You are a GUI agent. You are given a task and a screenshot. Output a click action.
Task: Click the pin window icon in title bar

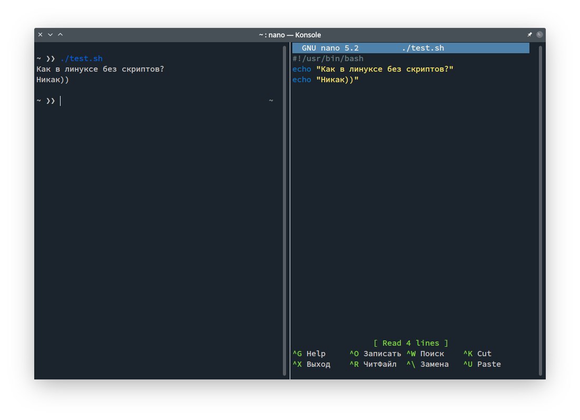[529, 35]
